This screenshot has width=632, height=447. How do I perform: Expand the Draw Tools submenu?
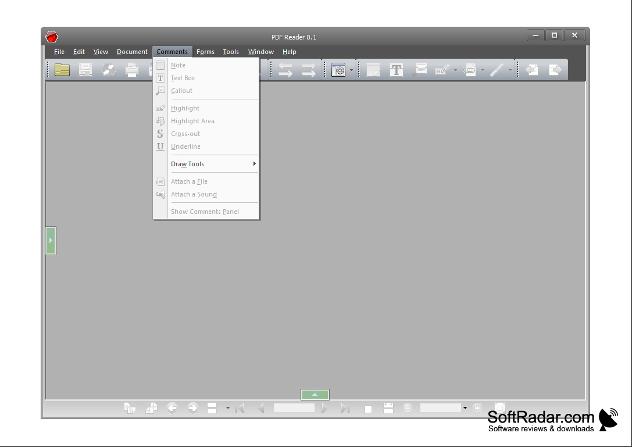[206, 164]
